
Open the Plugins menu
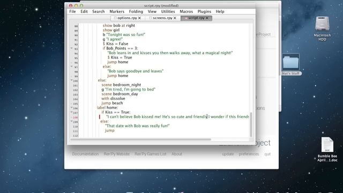click(x=204, y=11)
